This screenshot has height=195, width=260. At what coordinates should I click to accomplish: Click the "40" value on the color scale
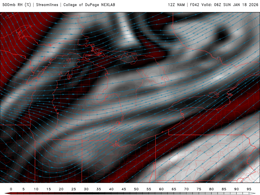(x=111, y=189)
